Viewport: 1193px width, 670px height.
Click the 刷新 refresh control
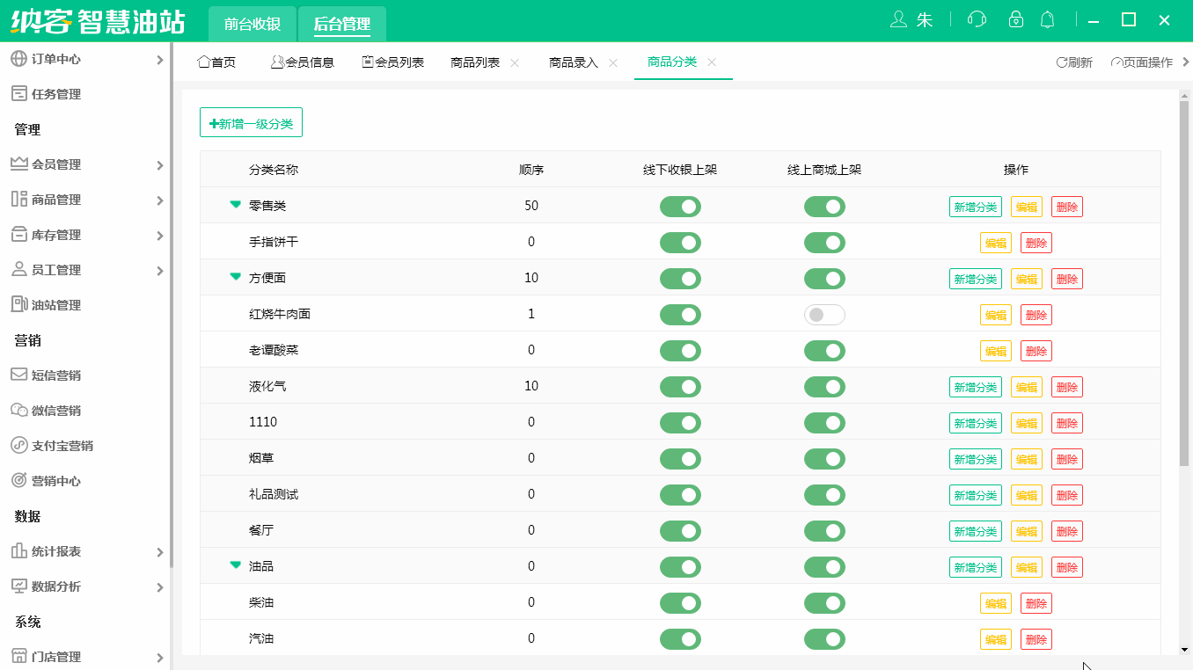pos(1073,62)
